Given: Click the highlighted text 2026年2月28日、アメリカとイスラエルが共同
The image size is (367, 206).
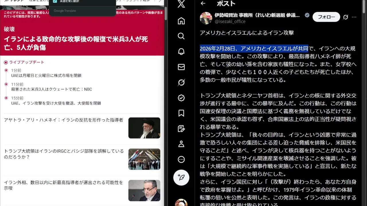Looking at the screenshot, I should pos(254,48).
